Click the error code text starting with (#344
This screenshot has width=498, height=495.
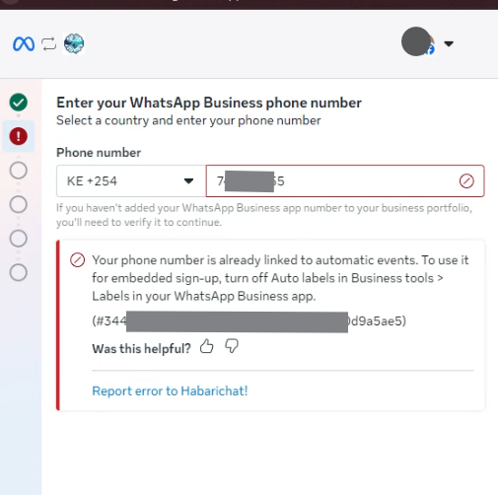click(249, 320)
